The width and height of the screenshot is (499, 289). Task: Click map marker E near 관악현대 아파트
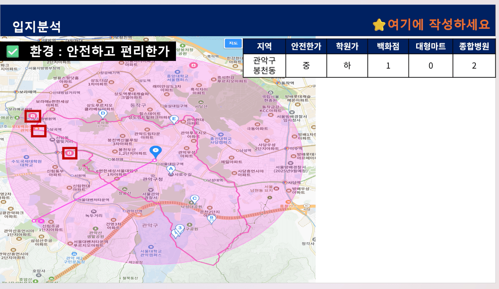(174, 119)
